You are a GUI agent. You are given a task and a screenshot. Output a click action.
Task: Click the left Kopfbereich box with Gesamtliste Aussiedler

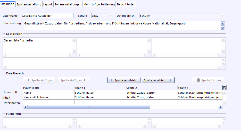37,45
